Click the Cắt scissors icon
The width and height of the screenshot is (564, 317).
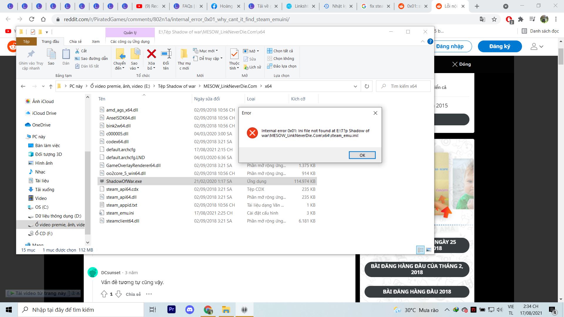78,51
